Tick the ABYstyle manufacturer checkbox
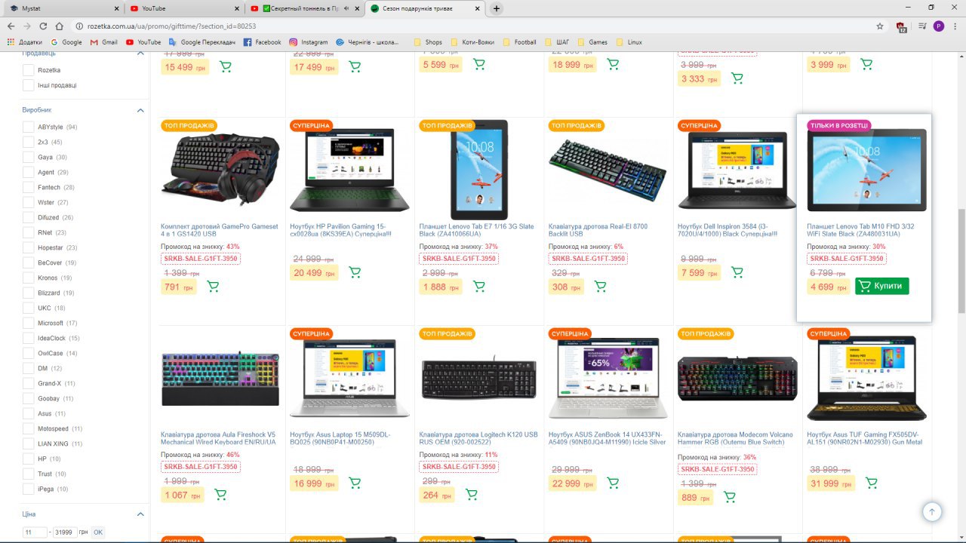The height and width of the screenshot is (543, 966). [x=29, y=127]
